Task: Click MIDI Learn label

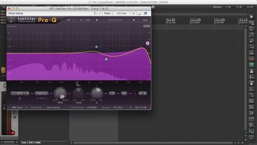Action: (x=17, y=108)
